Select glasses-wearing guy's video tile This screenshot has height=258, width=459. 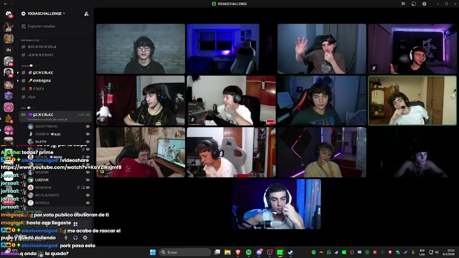141,49
